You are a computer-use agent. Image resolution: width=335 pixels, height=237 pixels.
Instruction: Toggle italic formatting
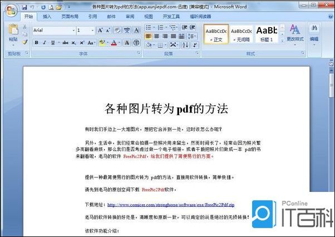(45, 42)
